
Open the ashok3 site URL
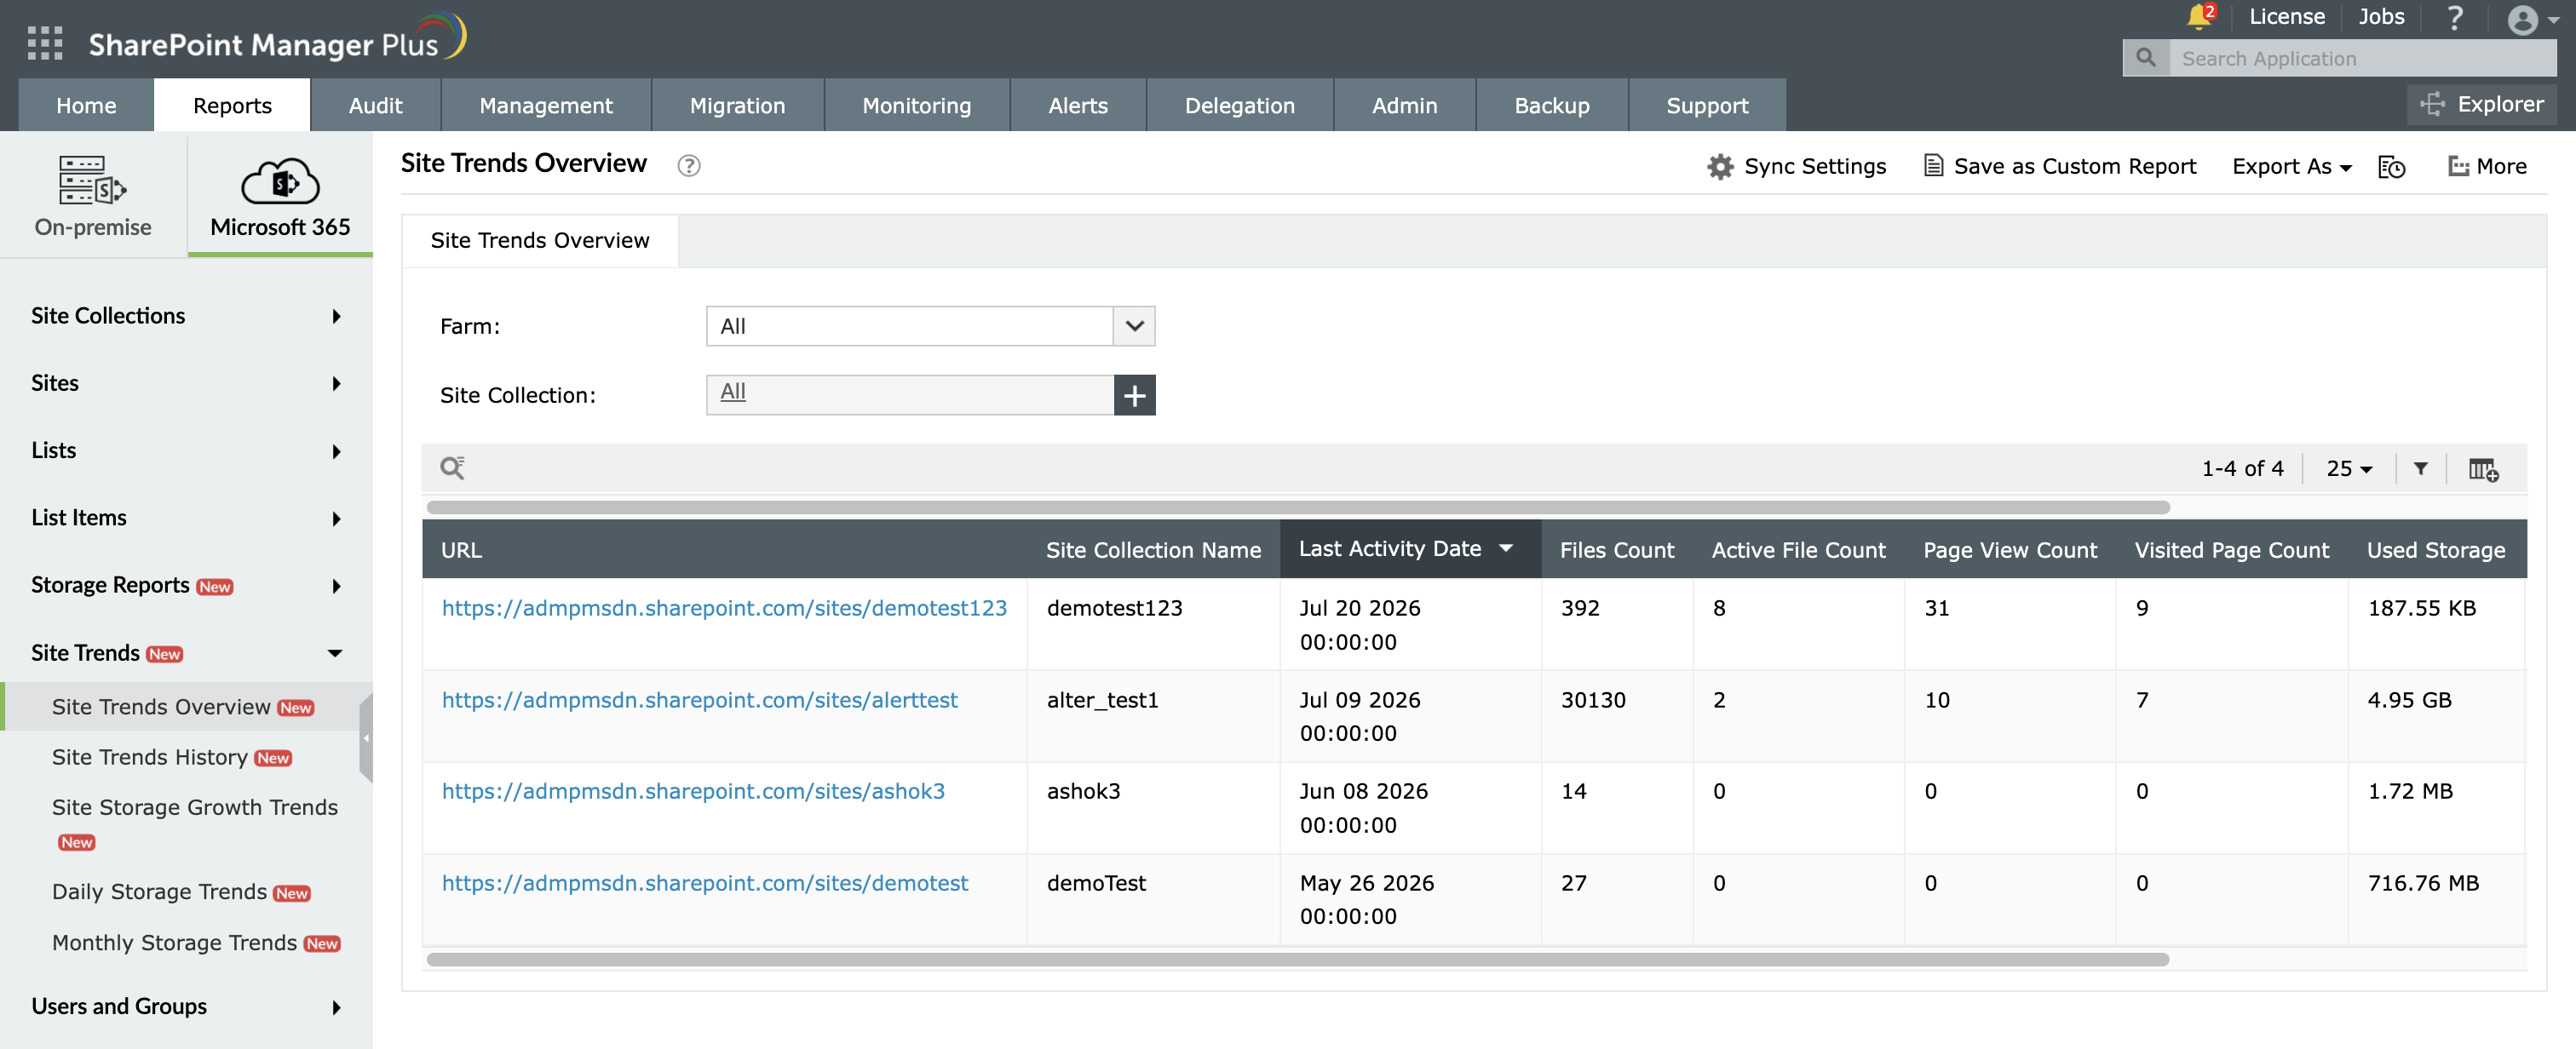click(x=693, y=791)
